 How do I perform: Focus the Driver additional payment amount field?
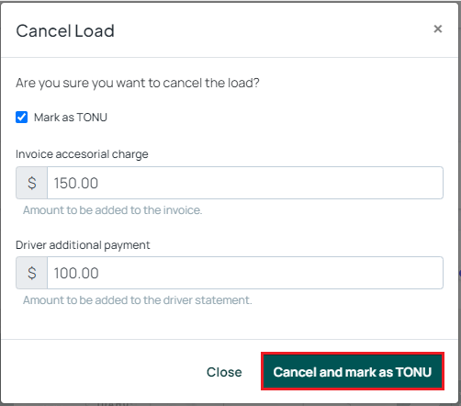[x=245, y=273]
